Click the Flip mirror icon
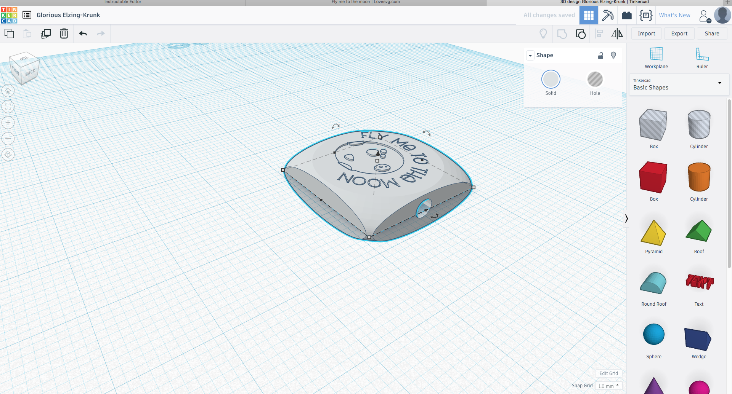The width and height of the screenshot is (732, 394). click(x=617, y=34)
